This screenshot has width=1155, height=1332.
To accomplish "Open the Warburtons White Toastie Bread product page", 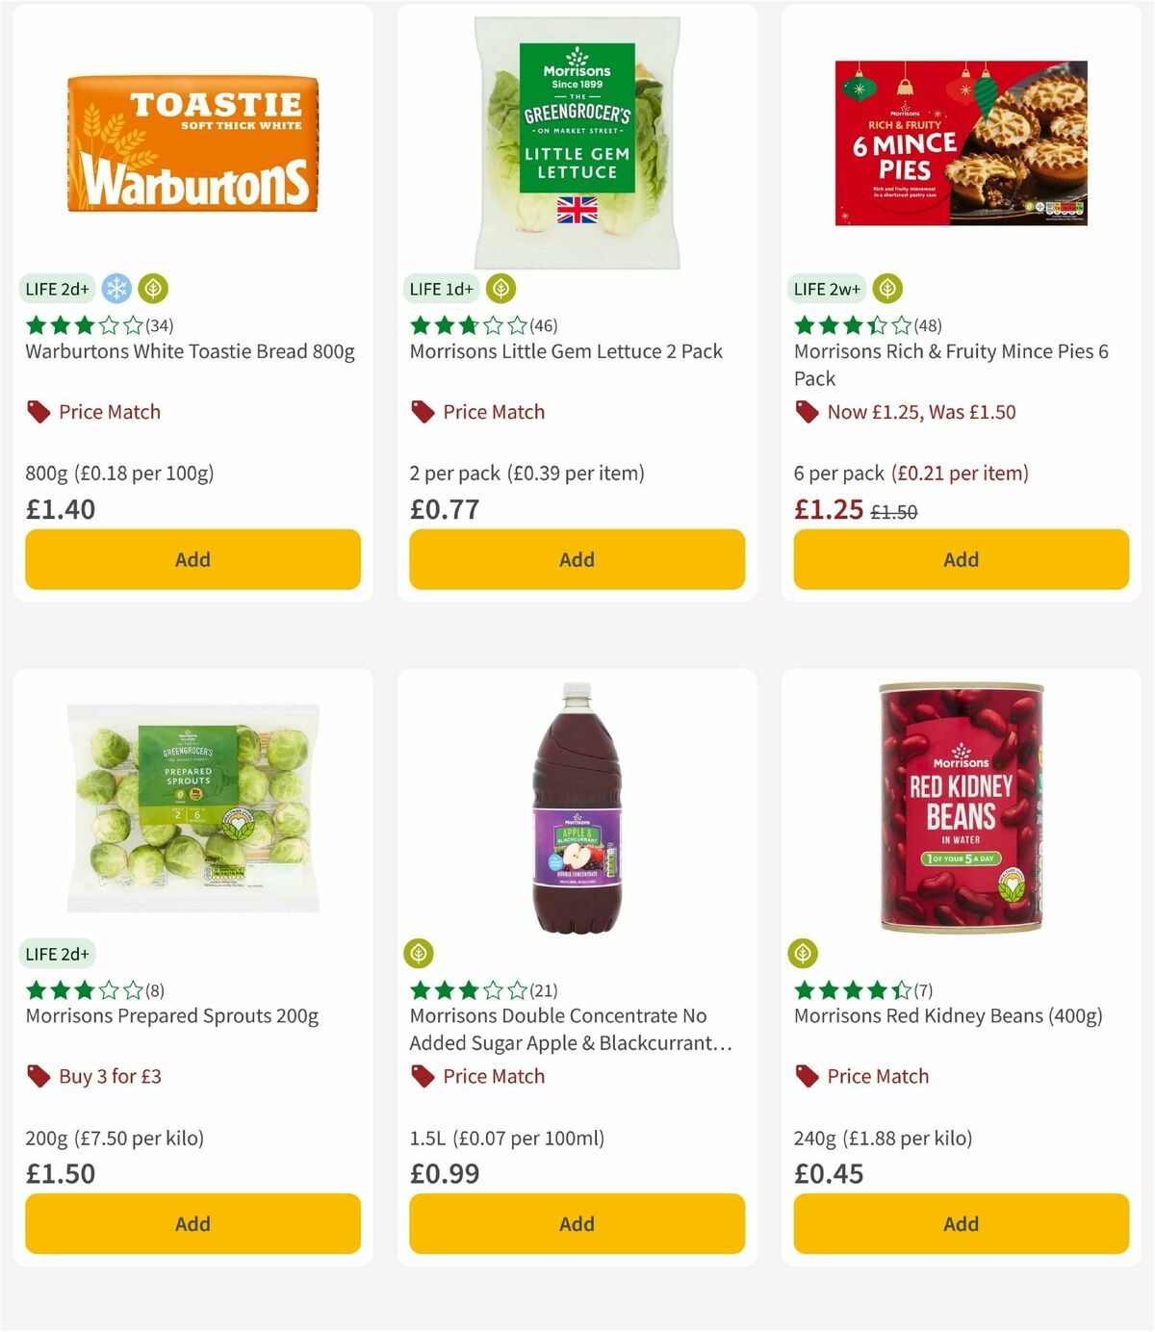I will coord(190,351).
